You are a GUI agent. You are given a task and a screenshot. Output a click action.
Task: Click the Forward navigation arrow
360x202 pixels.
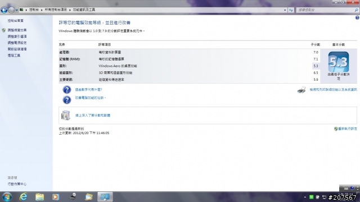coord(11,10)
